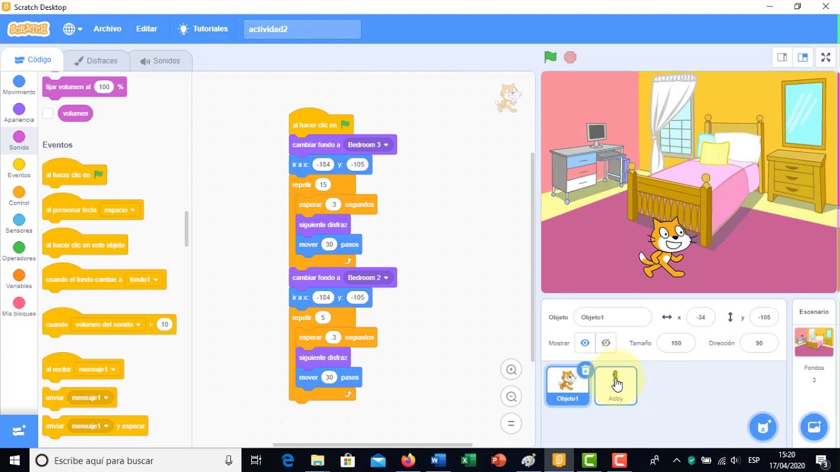Click the choose a sprite button
840x472 pixels.
click(763, 427)
